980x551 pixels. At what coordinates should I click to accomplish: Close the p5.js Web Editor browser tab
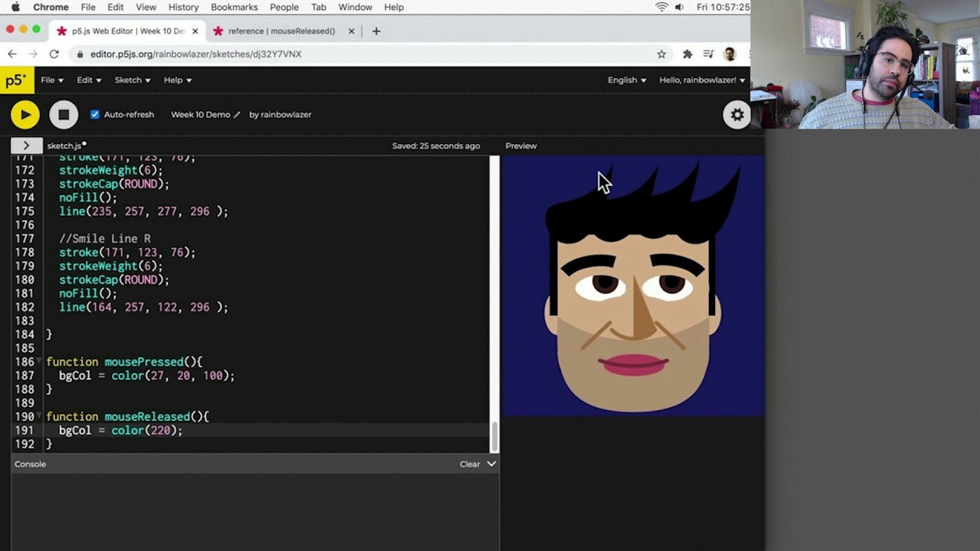[x=195, y=31]
